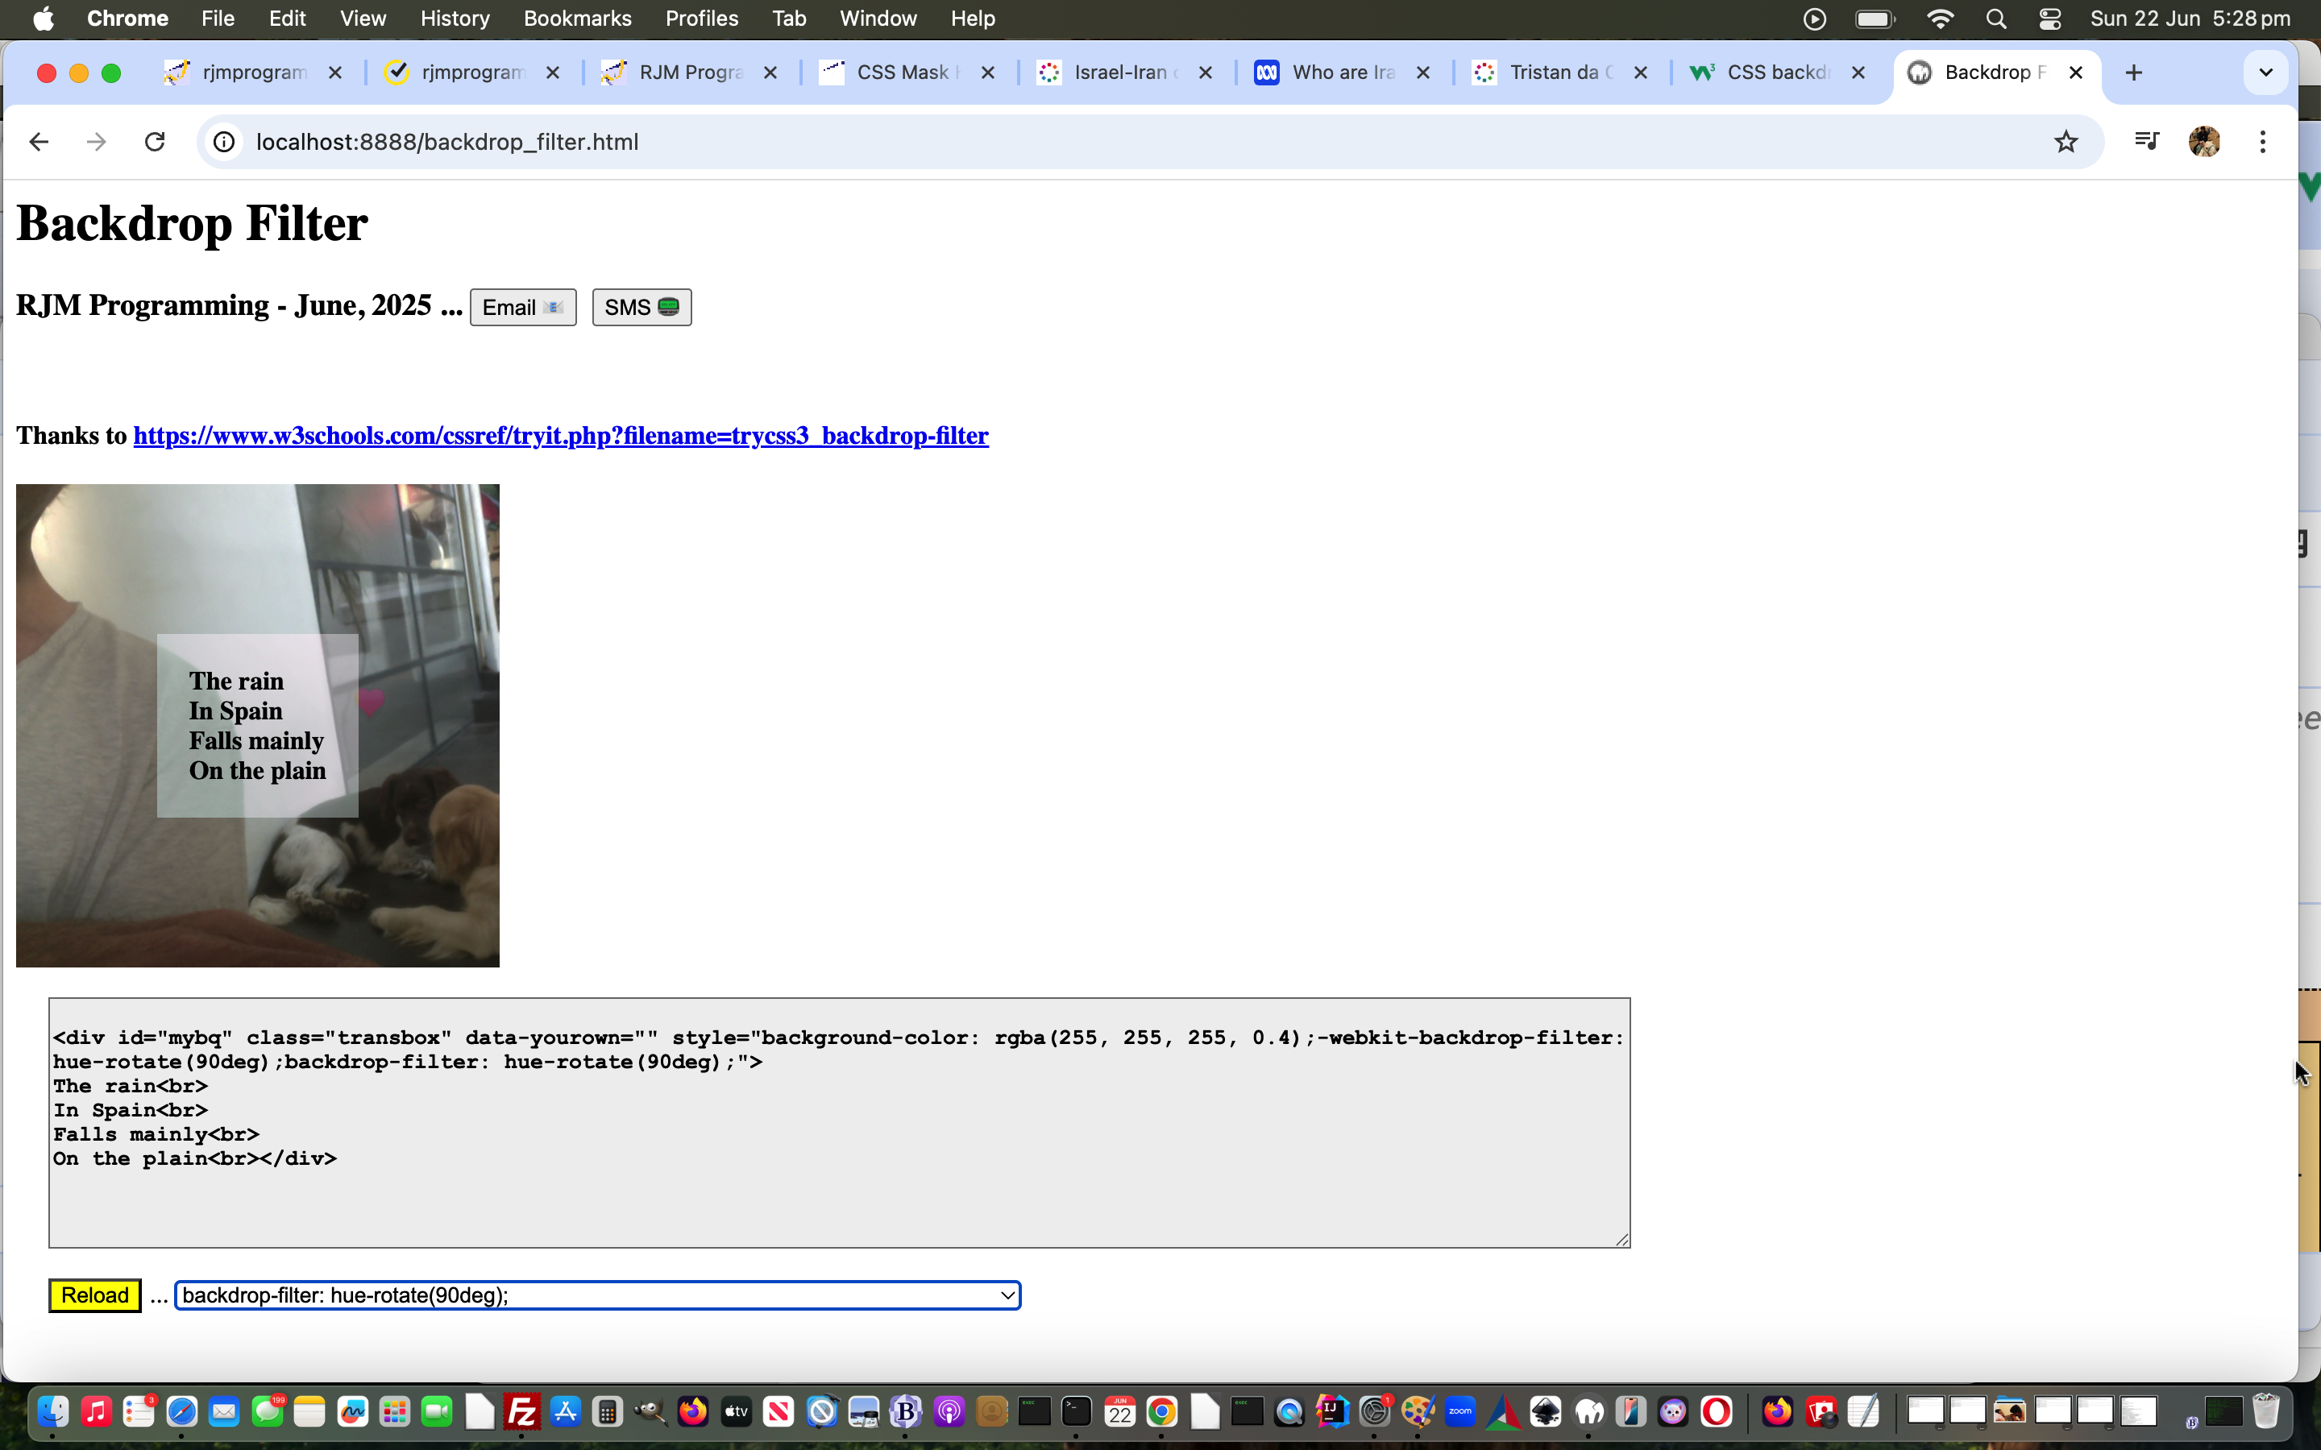Screen dimensions: 2321x1450
Task: Open MAMP elephant icon in dock
Action: [1588, 1411]
